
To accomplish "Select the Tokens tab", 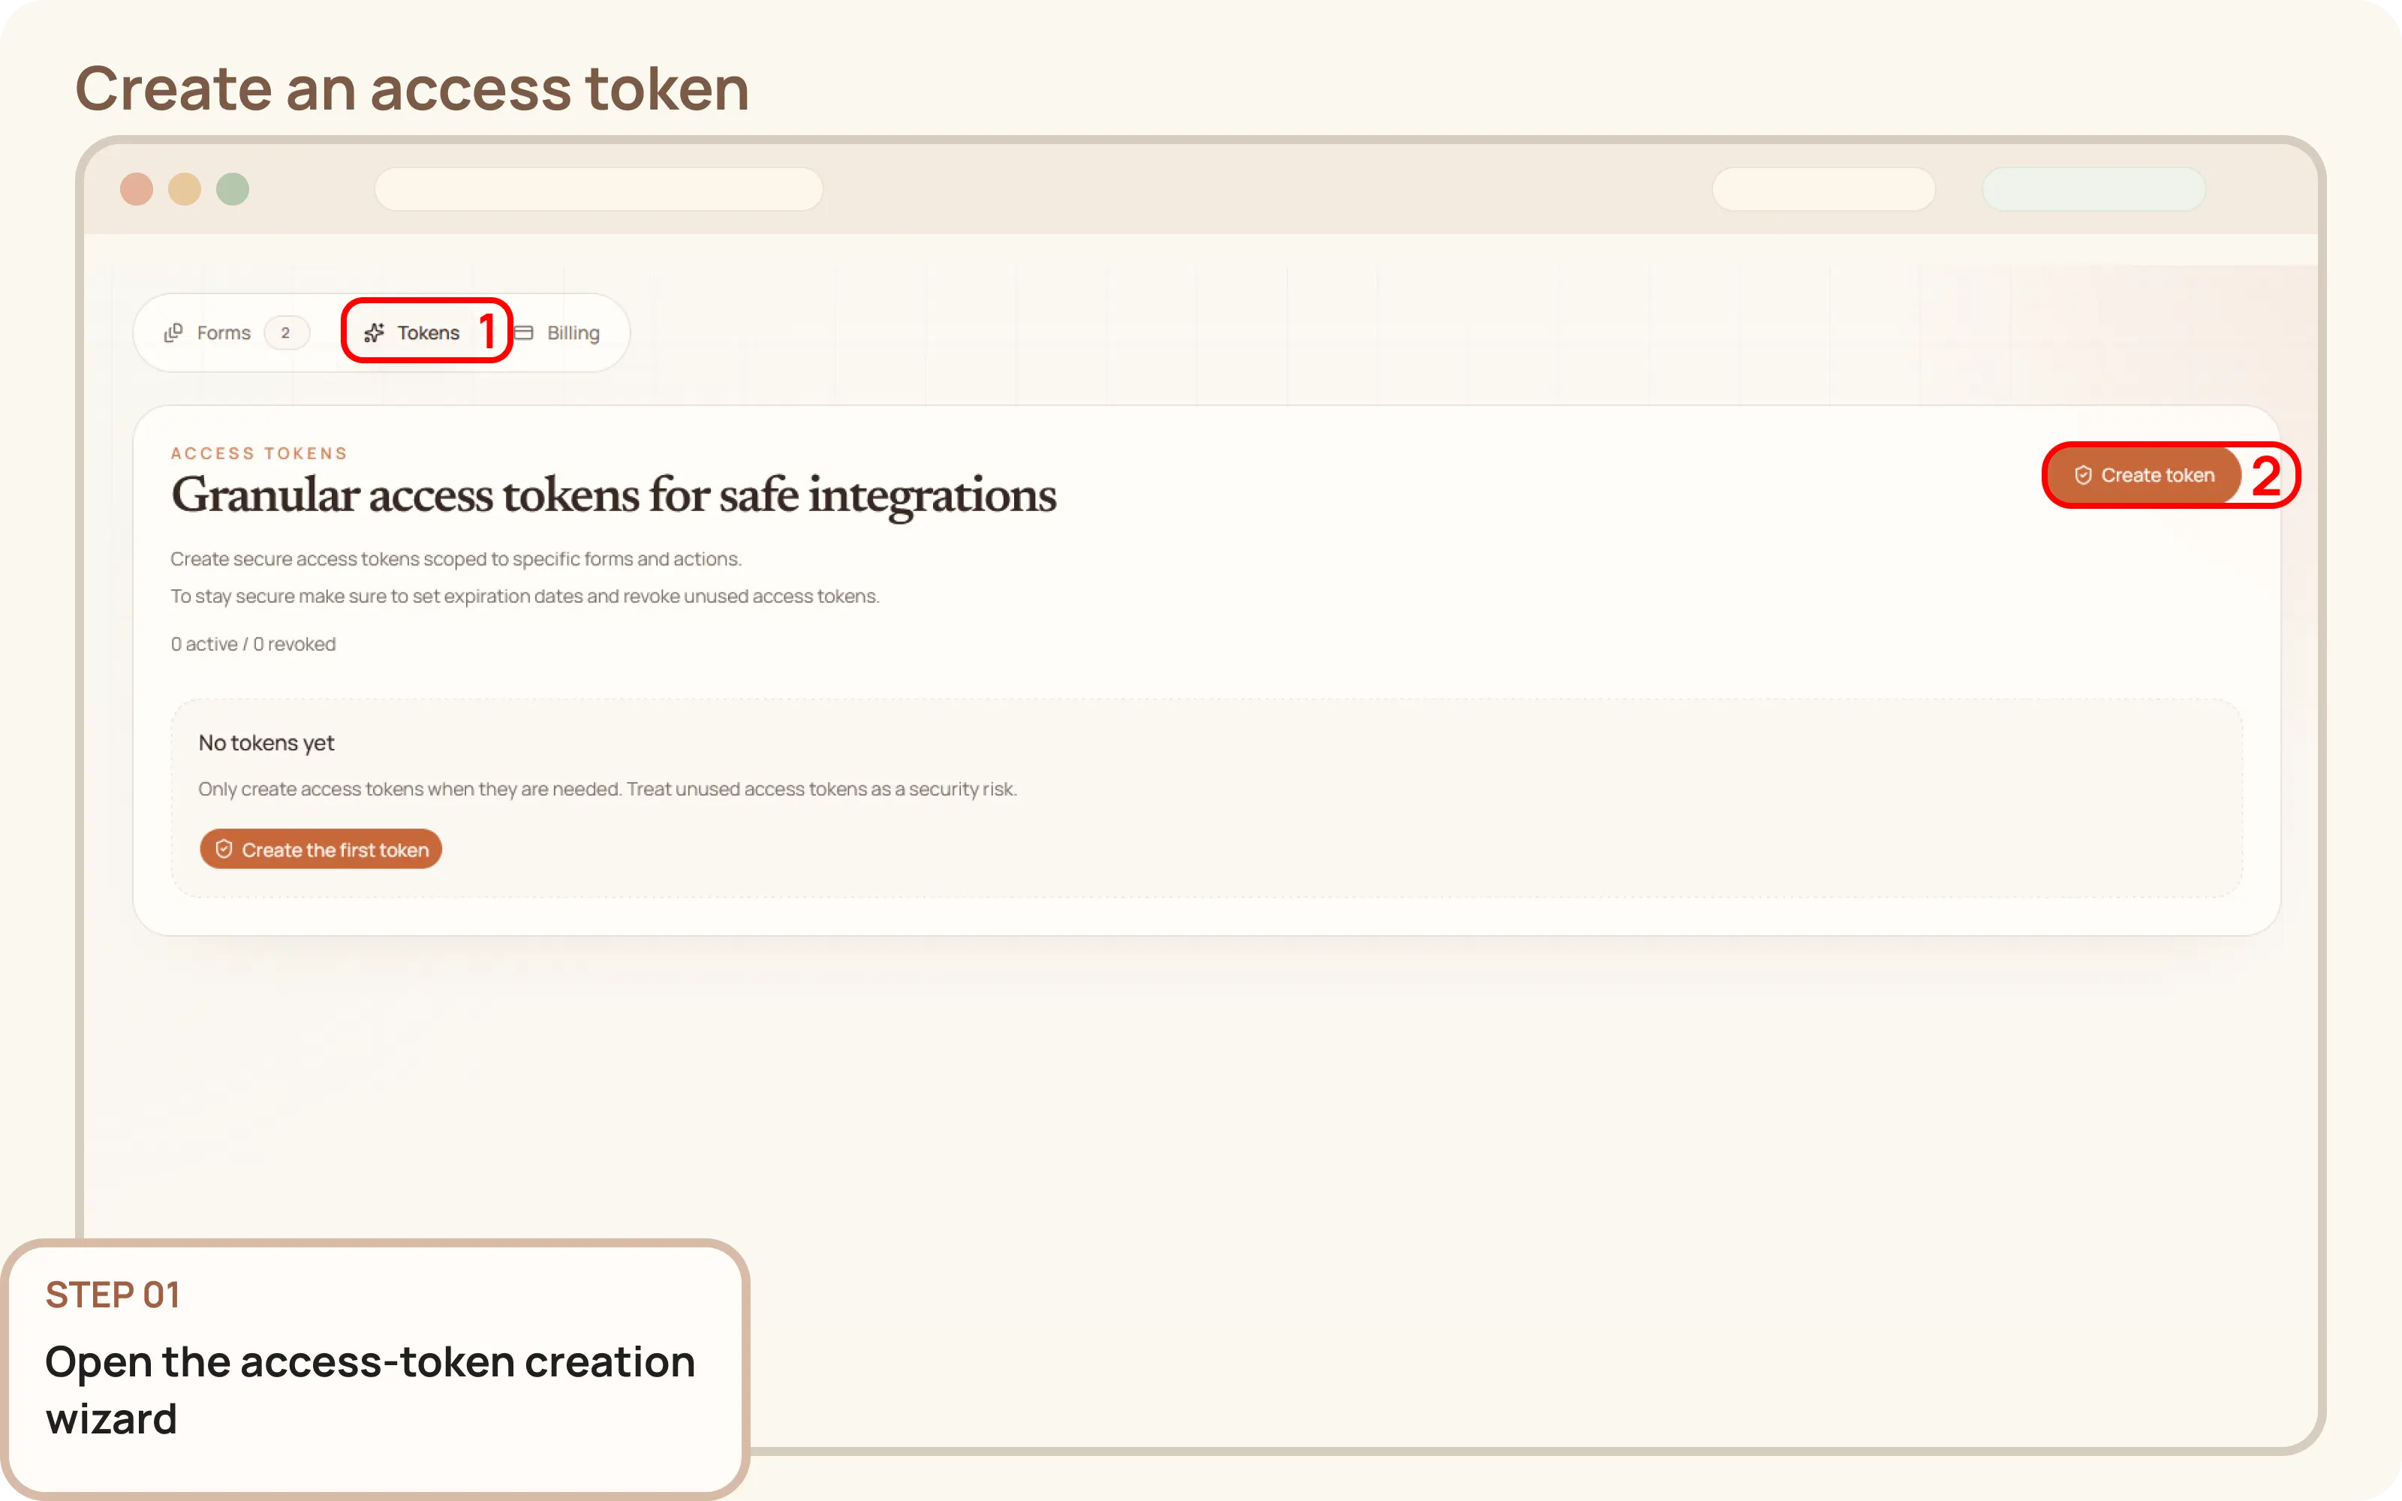I will point(427,332).
